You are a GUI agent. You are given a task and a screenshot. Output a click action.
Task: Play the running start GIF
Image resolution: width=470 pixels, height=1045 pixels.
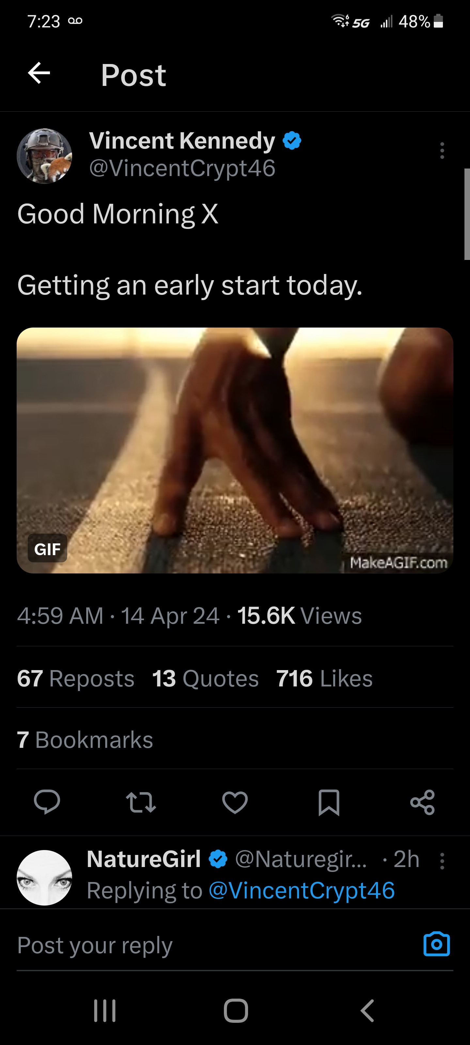[x=235, y=450]
